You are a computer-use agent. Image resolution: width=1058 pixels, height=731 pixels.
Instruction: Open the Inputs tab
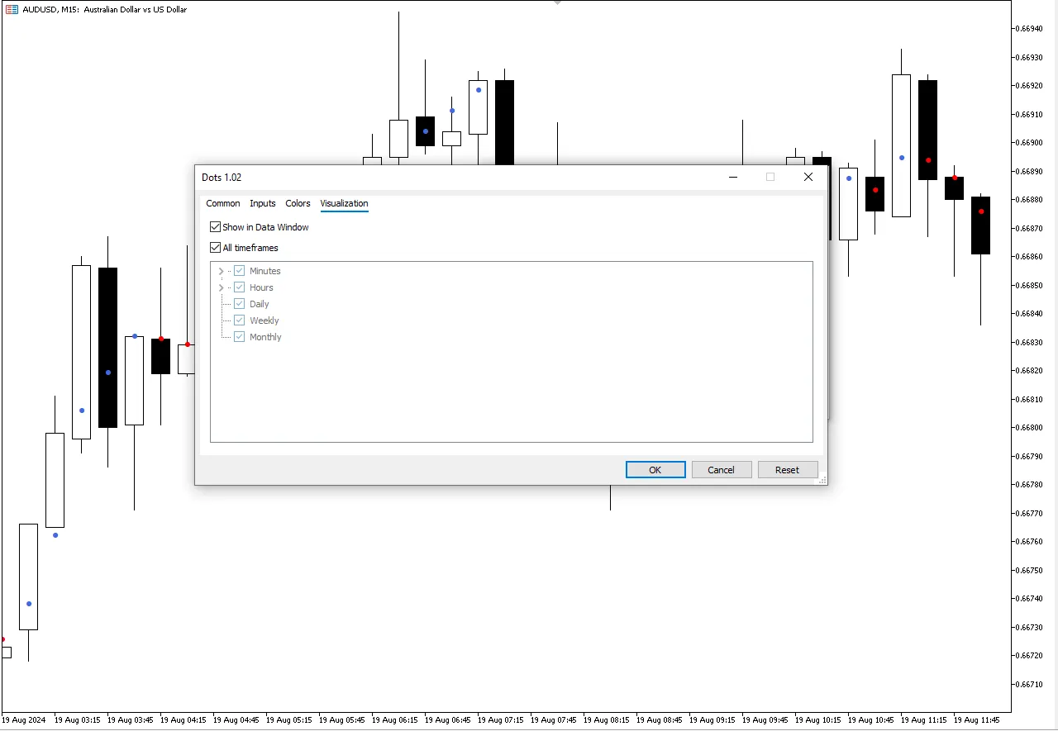pos(263,203)
